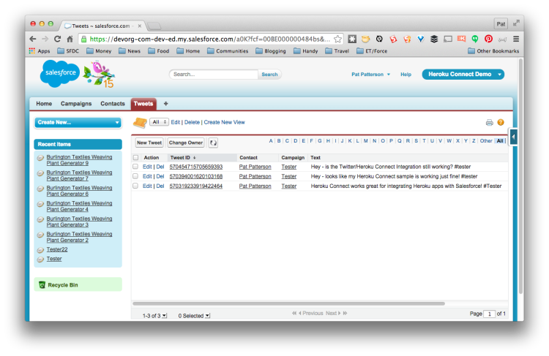Open the Pat Patterson user menu
Viewport: 549px width, 356px height.
pyautogui.click(x=370, y=75)
